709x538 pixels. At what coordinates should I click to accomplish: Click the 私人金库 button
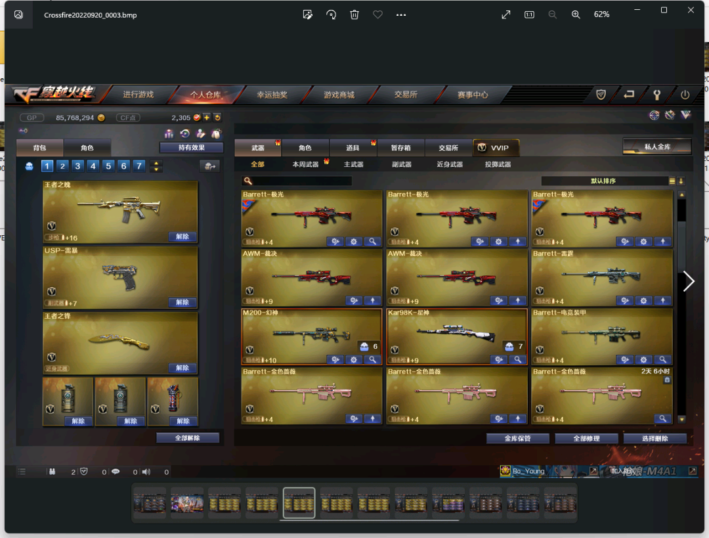(x=657, y=146)
